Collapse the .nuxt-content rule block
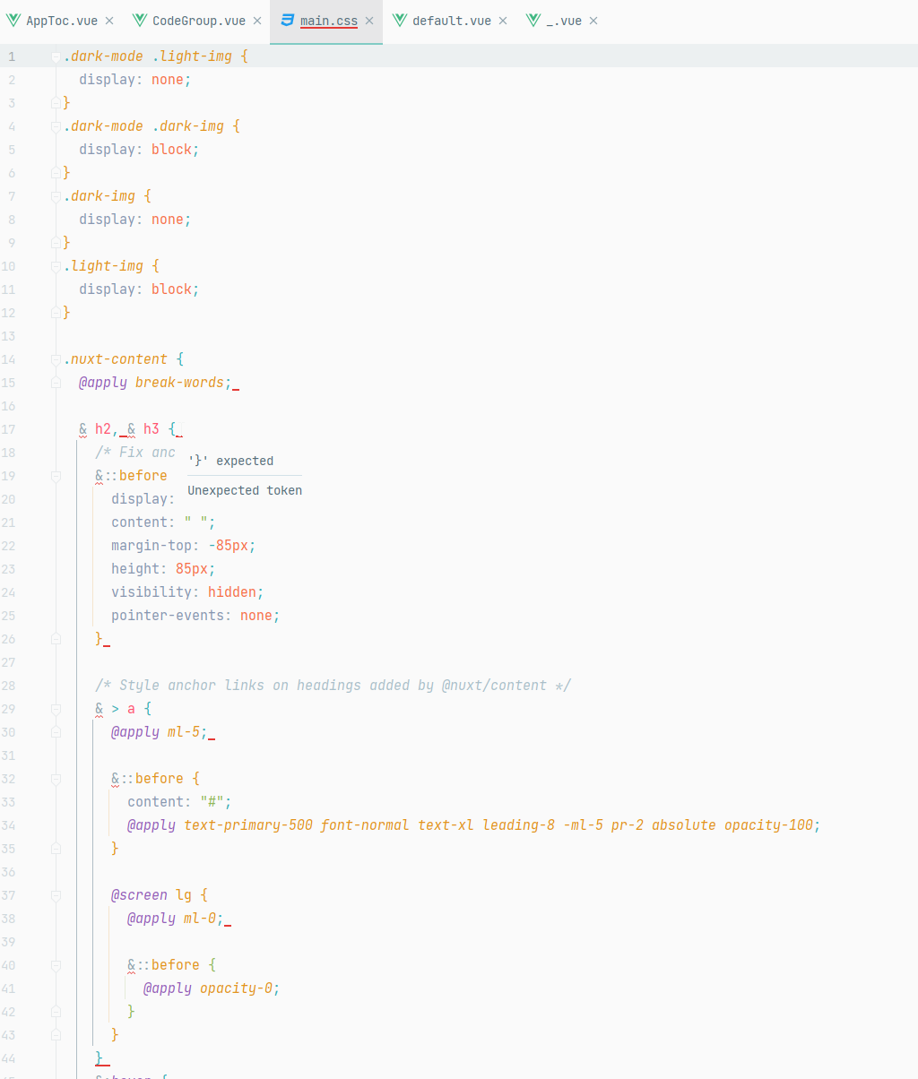918x1079 pixels. 55,358
